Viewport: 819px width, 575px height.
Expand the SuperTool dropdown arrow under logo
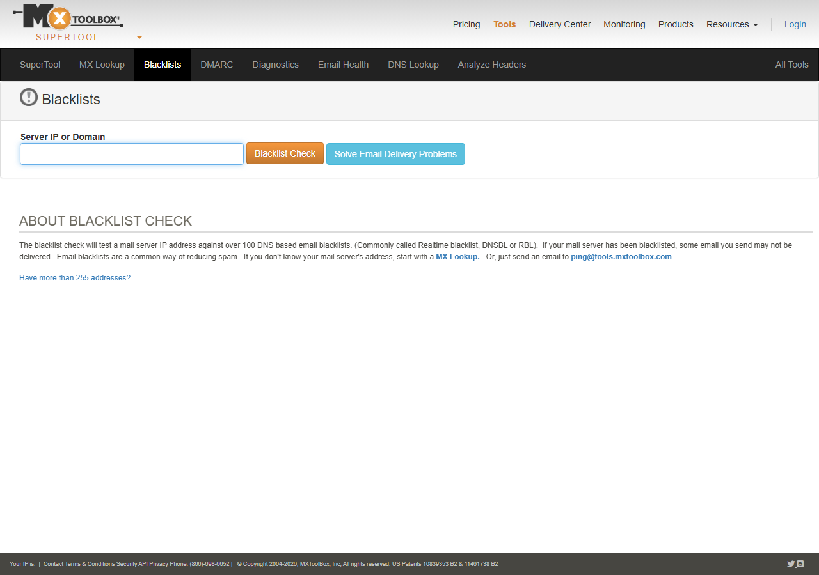click(x=139, y=38)
